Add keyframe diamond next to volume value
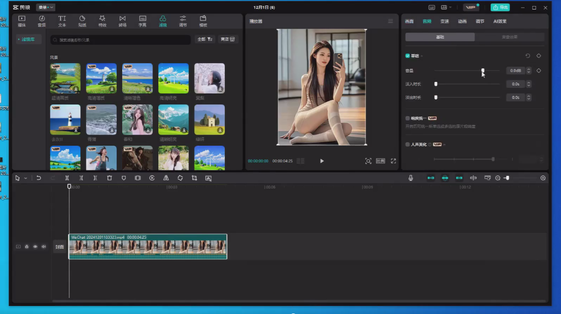This screenshot has height=314, width=561. click(x=539, y=71)
